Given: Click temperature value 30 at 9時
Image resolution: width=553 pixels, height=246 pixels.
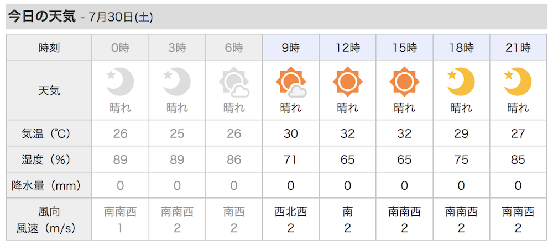Looking at the screenshot, I should pos(291,133).
